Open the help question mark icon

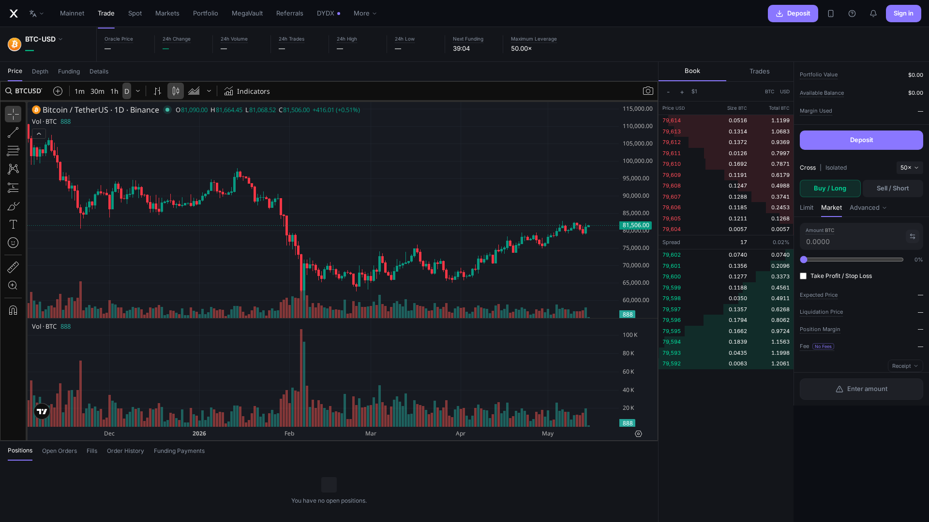pyautogui.click(x=852, y=14)
